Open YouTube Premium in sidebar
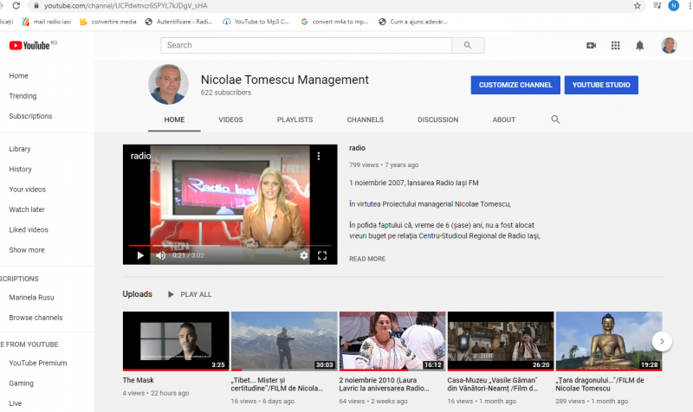The width and height of the screenshot is (693, 412). [x=38, y=363]
